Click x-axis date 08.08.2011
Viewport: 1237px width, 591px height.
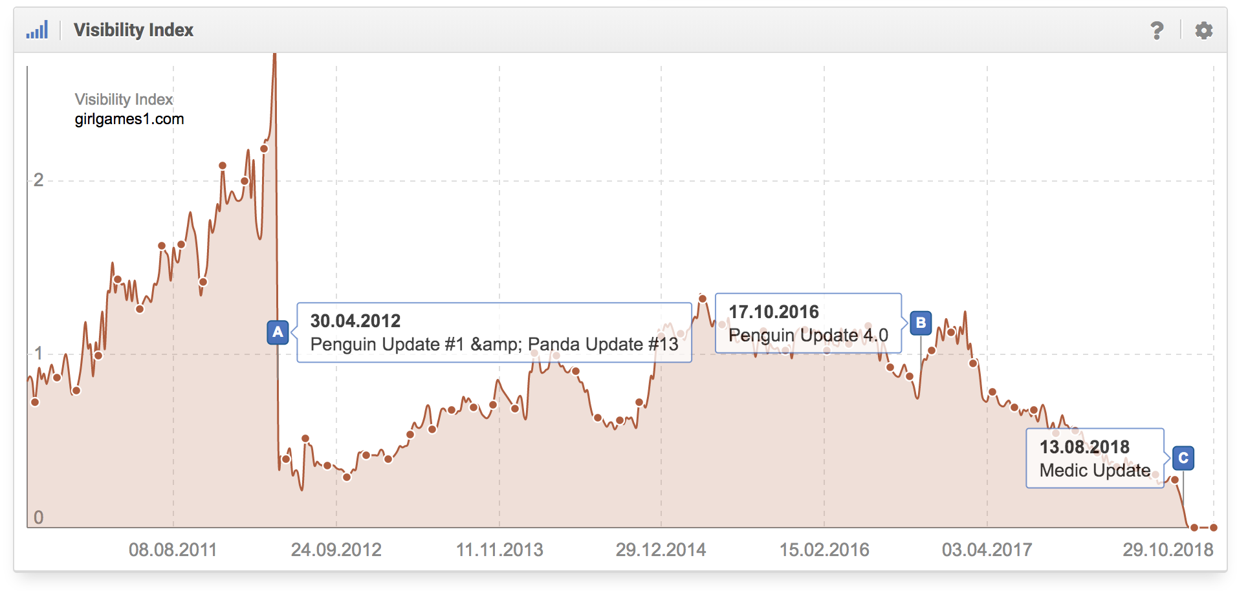(x=173, y=550)
